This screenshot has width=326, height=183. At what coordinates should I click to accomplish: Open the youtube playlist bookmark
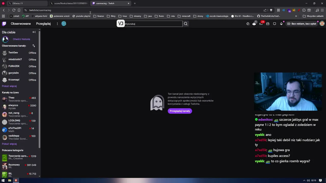coord(81,16)
